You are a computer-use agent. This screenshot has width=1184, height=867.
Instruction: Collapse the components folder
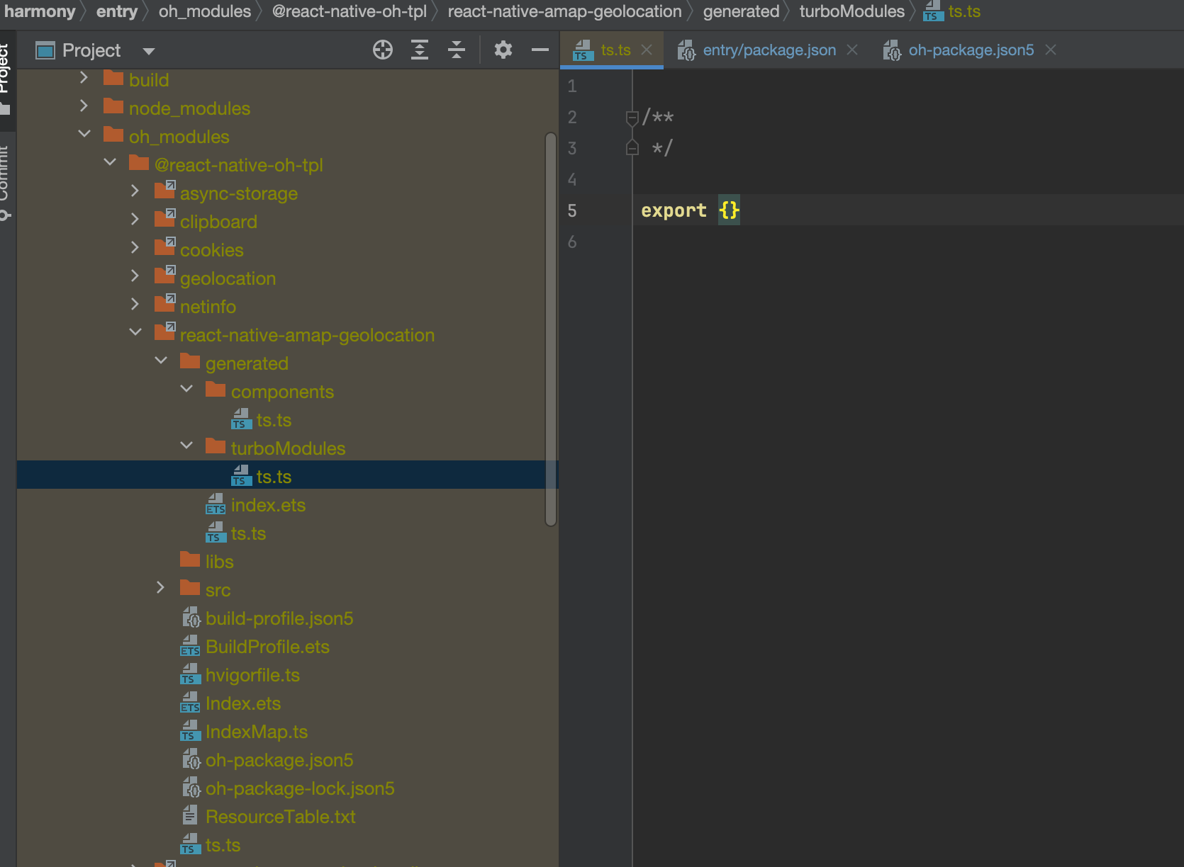click(x=186, y=388)
